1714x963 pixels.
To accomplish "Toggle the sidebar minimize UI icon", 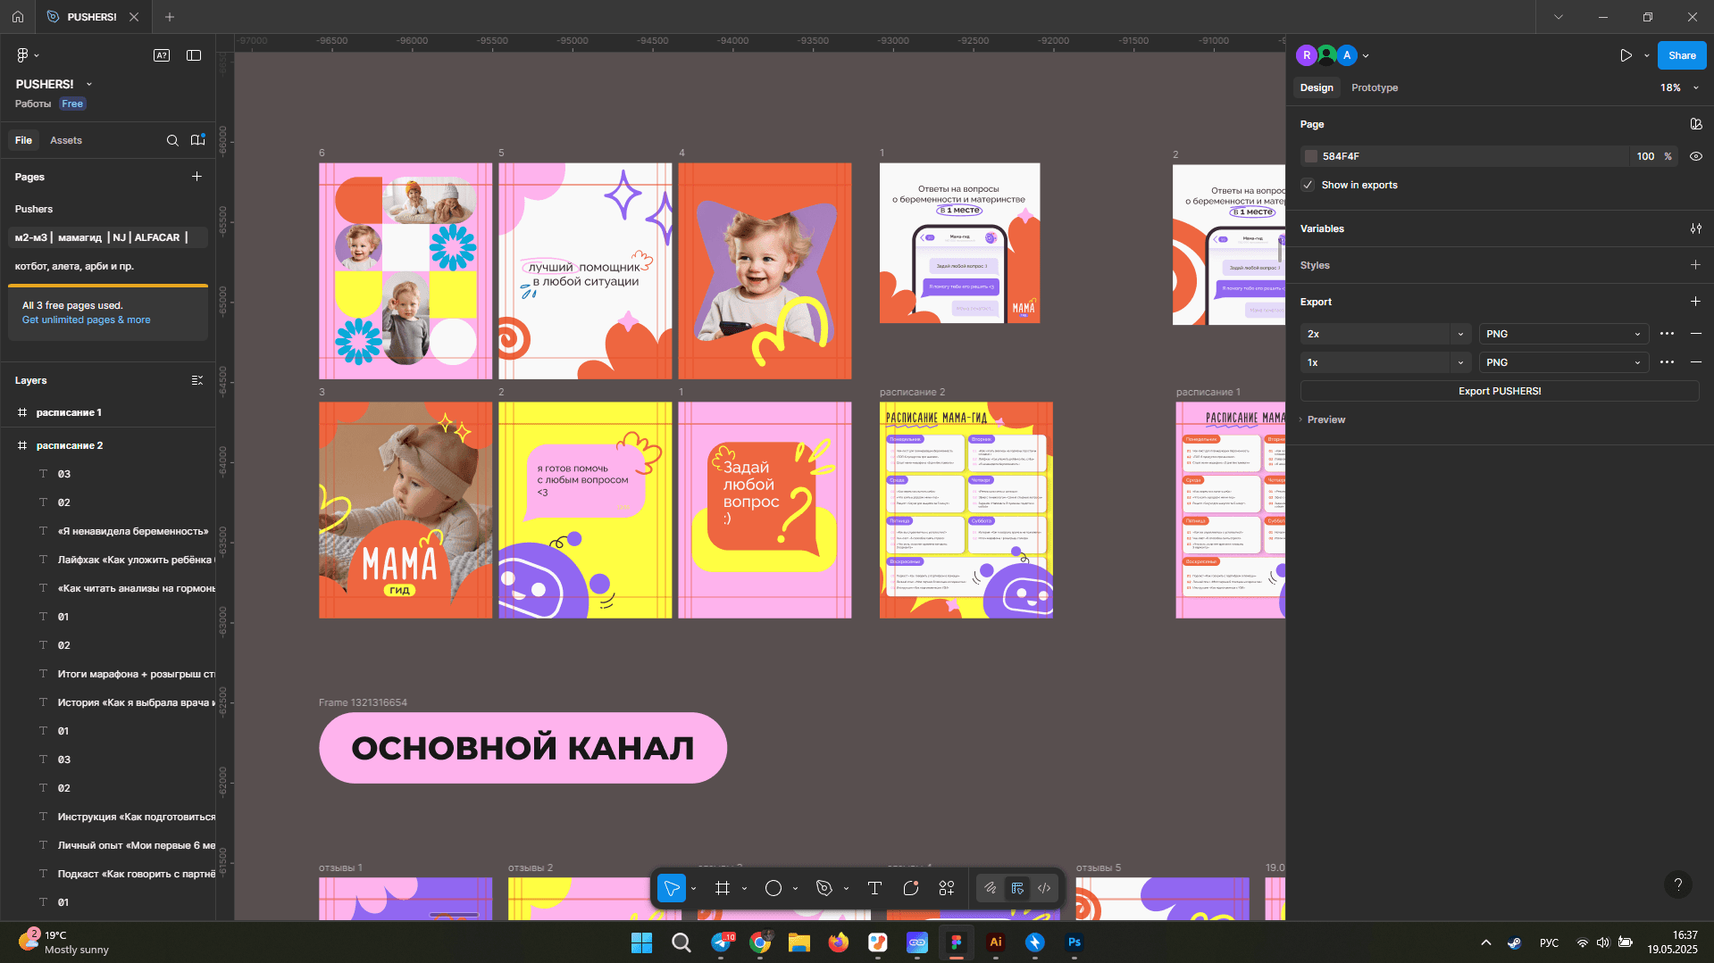I will [x=194, y=55].
